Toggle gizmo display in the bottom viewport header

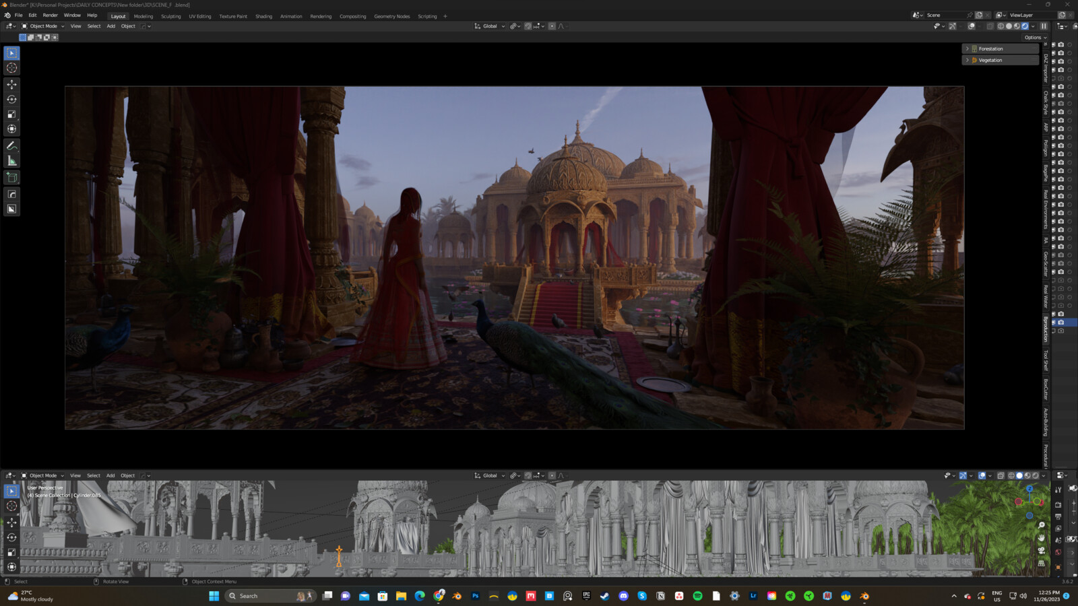tap(963, 475)
